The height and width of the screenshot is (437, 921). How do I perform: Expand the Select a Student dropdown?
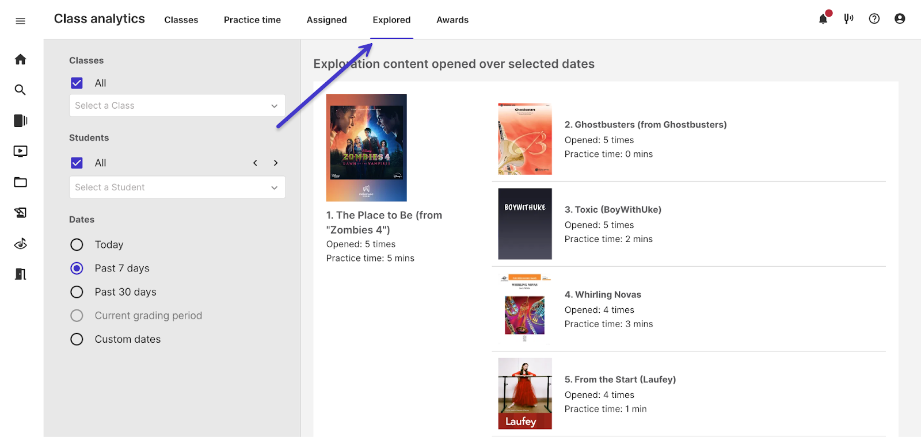(x=177, y=187)
